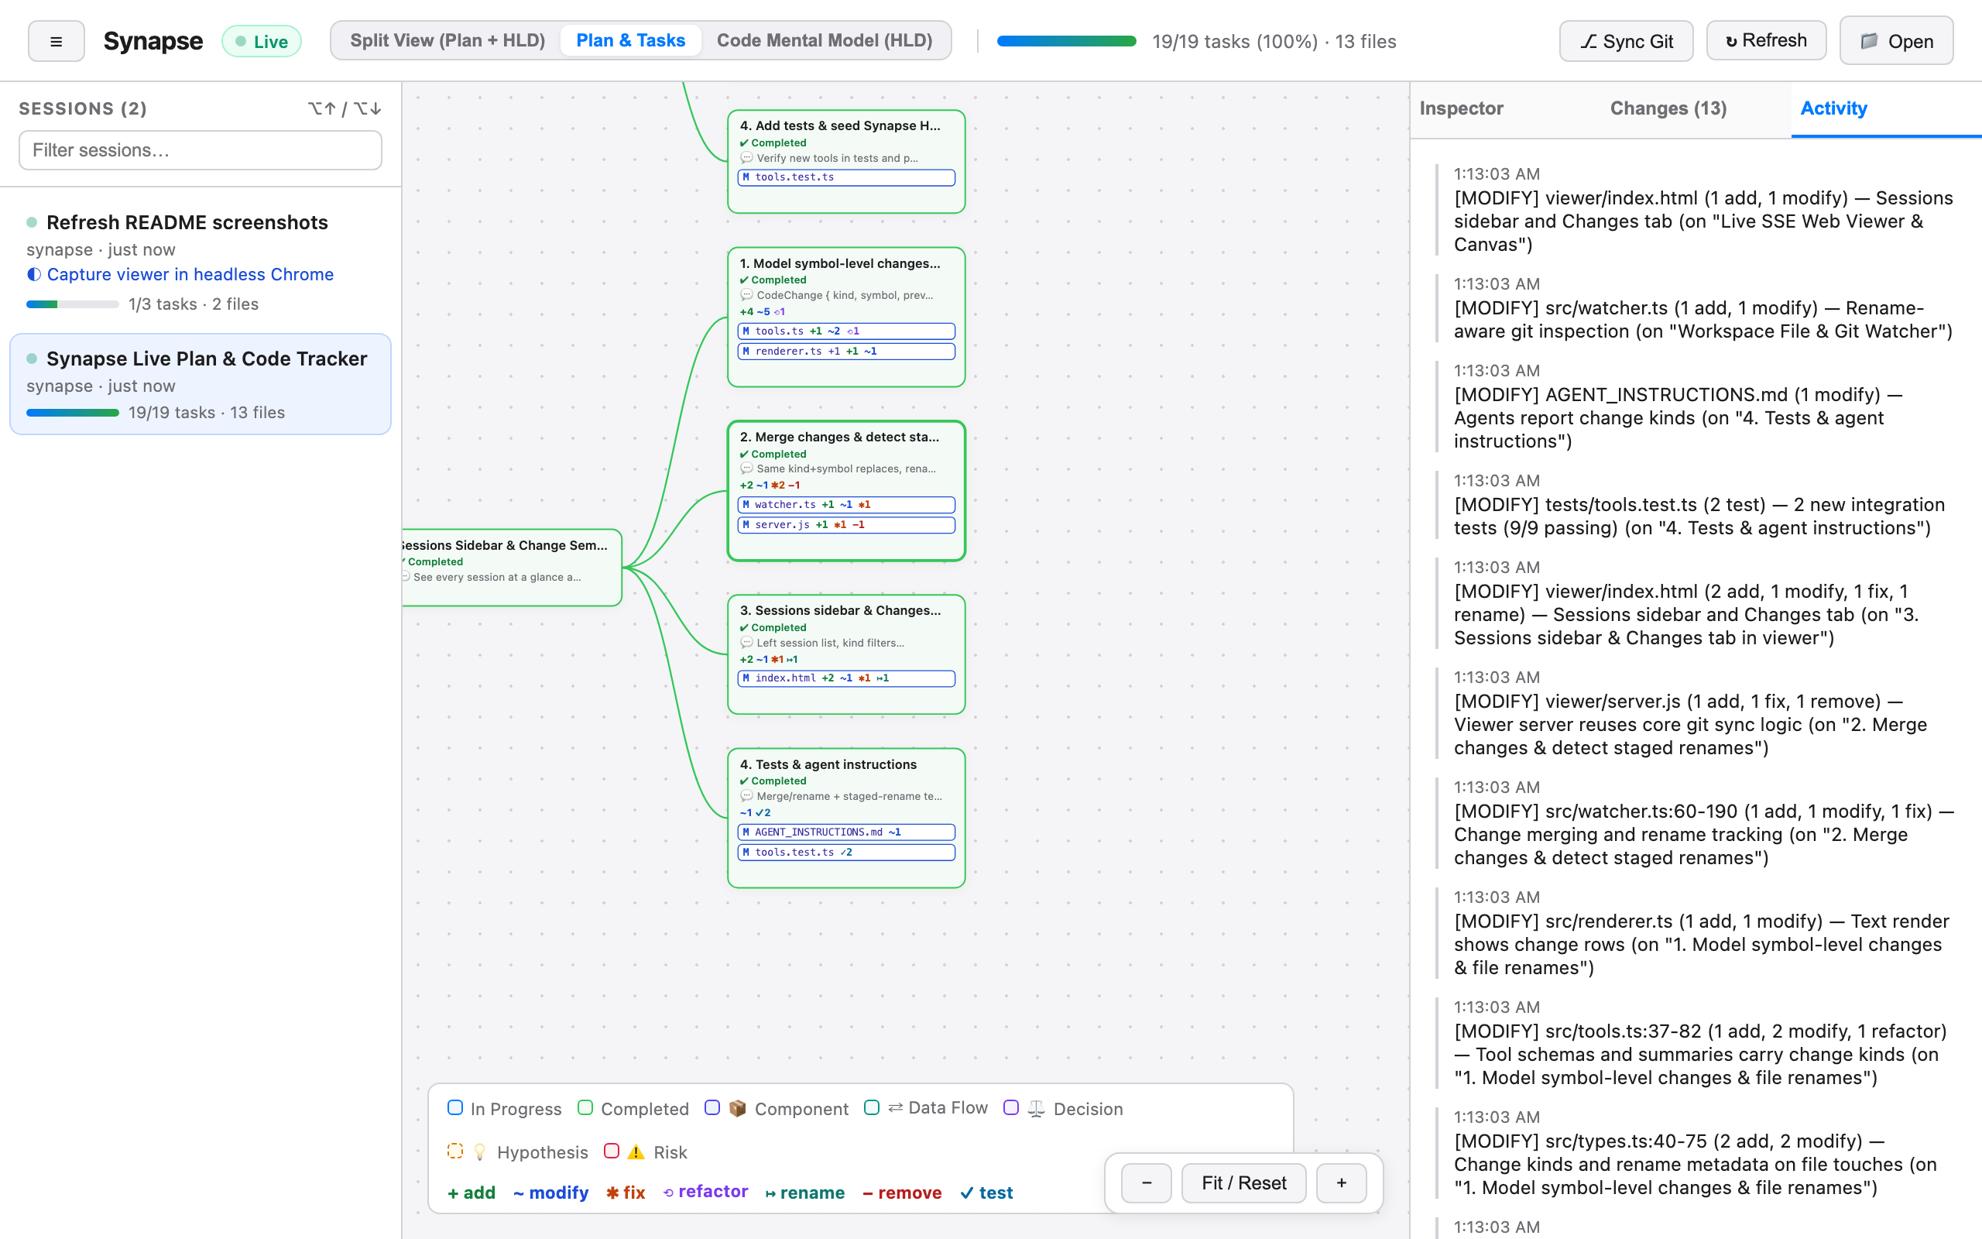Switch to Split View (Plan + HLD)
Image resolution: width=1982 pixels, height=1239 pixels.
click(x=447, y=40)
